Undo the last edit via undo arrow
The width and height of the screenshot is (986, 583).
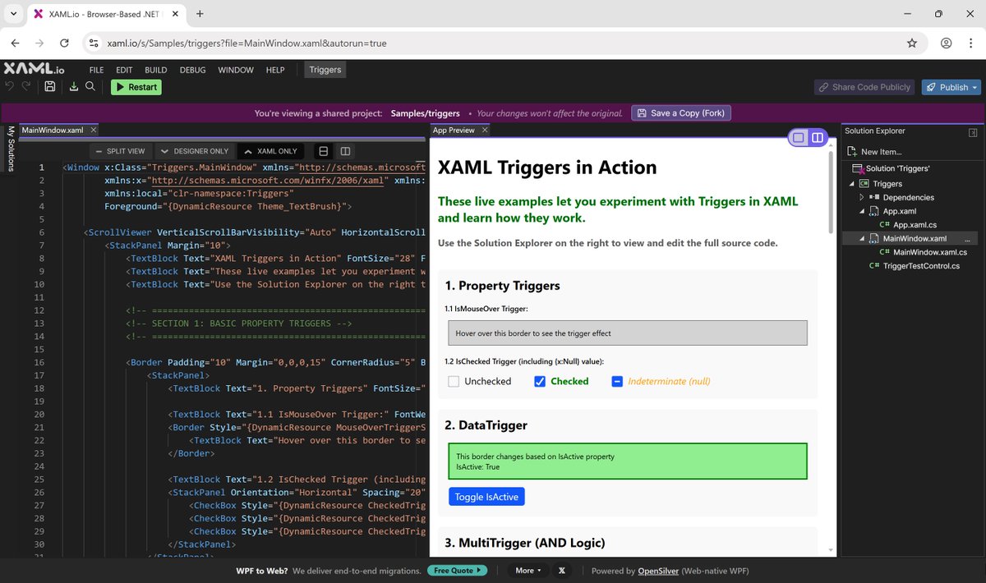9,86
